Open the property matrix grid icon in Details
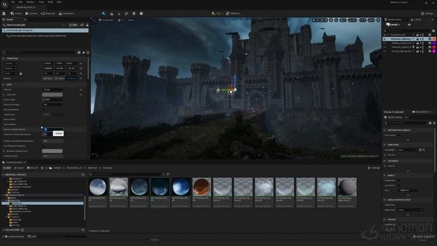The image size is (437, 246). [x=79, y=53]
